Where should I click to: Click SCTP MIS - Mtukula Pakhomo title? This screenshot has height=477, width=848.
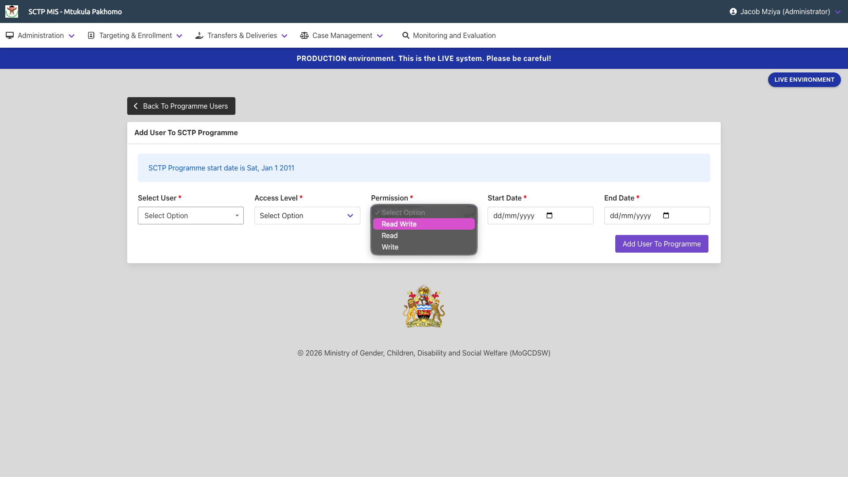click(75, 11)
